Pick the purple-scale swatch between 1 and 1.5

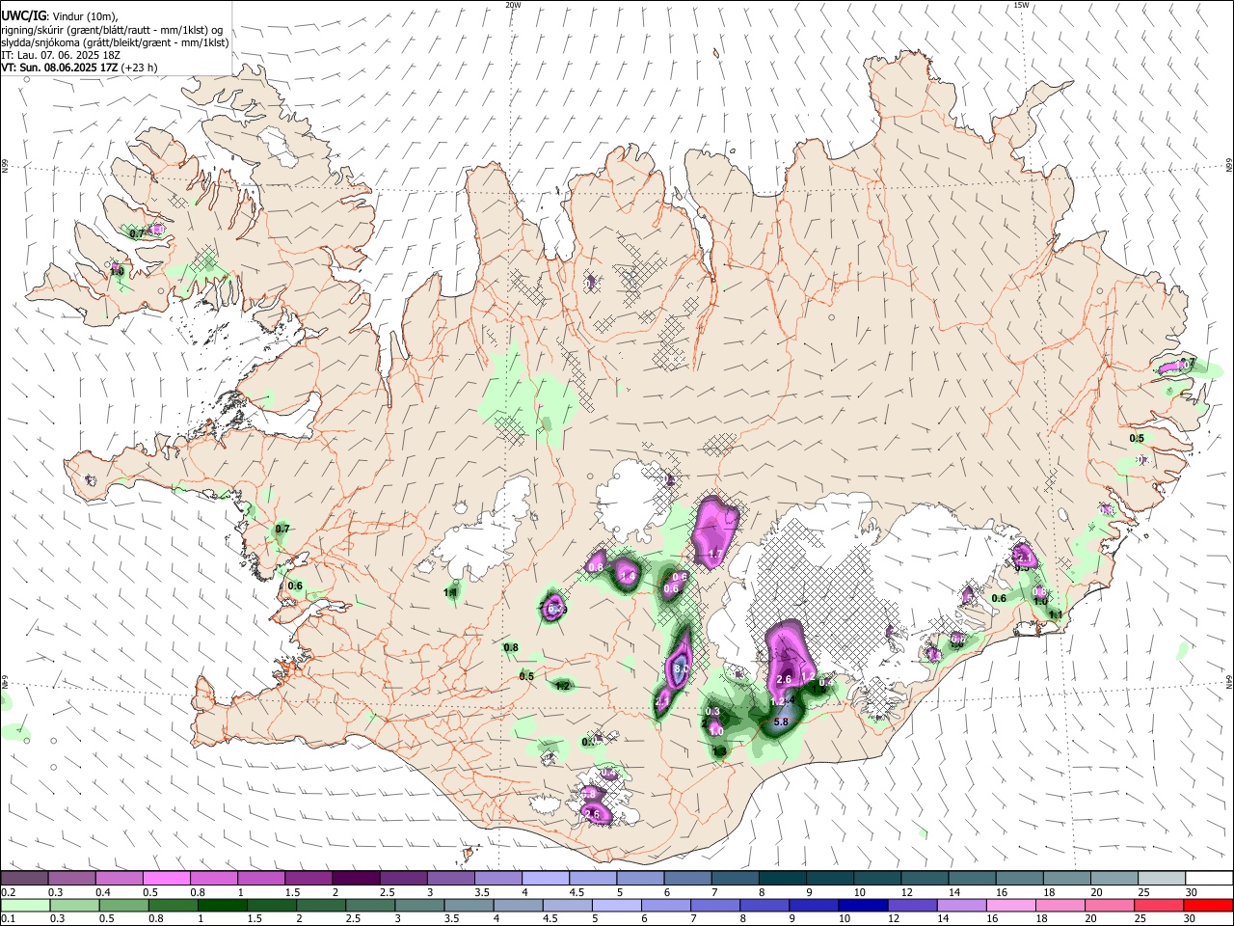pos(261,878)
